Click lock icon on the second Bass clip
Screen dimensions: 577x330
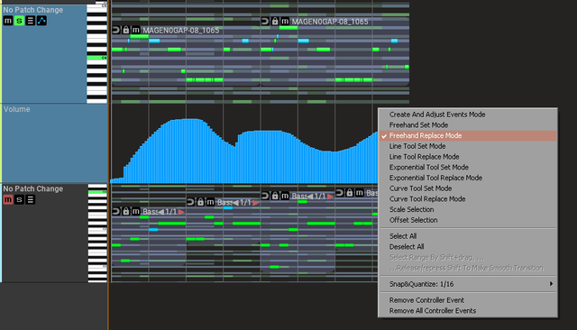[x=200, y=202]
